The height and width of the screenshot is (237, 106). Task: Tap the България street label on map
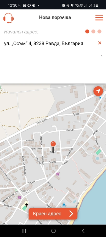click(x=42, y=121)
